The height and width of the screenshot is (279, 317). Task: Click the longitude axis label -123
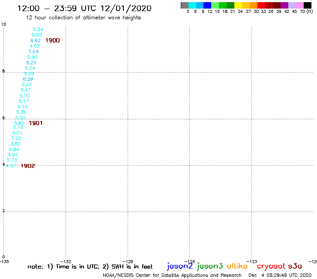coord(252,261)
